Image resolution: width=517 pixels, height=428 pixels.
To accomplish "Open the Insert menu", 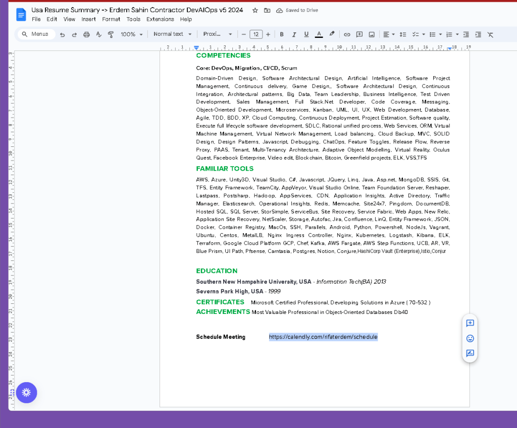I will tap(88, 19).
